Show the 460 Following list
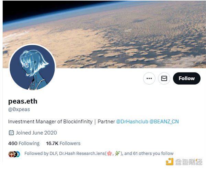This screenshot has width=206, height=169. tap(24, 143)
